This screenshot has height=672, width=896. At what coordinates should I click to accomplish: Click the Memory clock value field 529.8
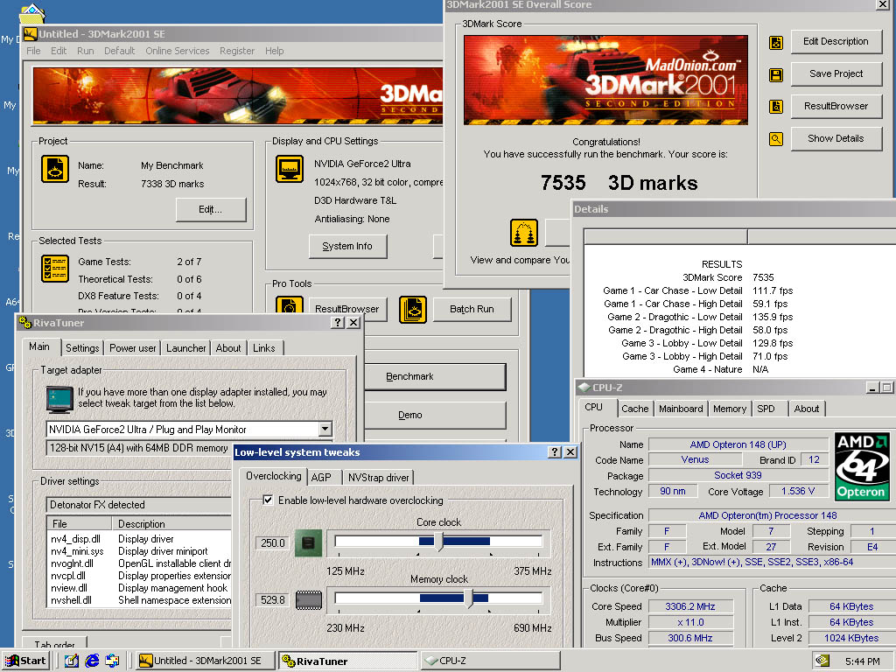click(x=273, y=600)
